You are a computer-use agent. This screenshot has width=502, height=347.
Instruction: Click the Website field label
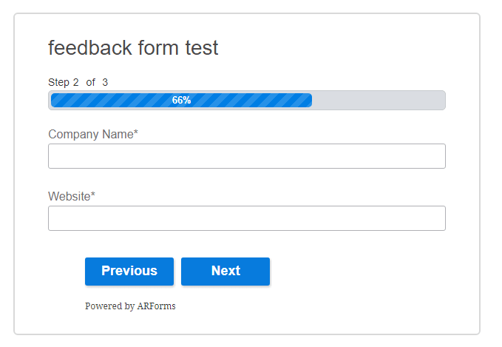tap(69, 196)
